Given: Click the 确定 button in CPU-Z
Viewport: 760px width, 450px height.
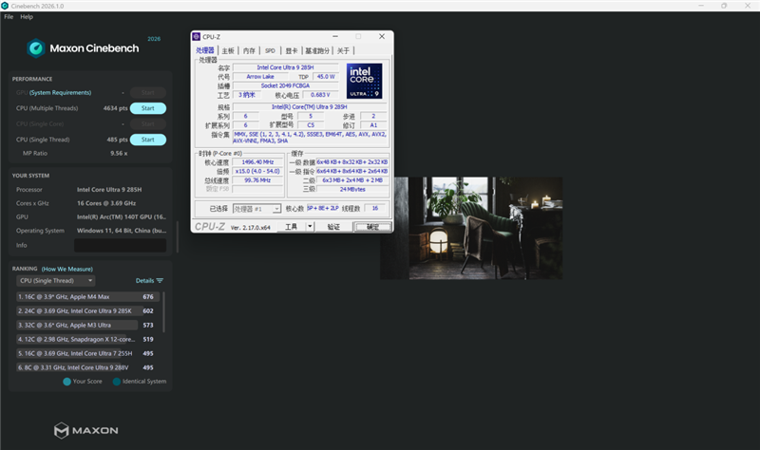Looking at the screenshot, I should click(x=372, y=227).
